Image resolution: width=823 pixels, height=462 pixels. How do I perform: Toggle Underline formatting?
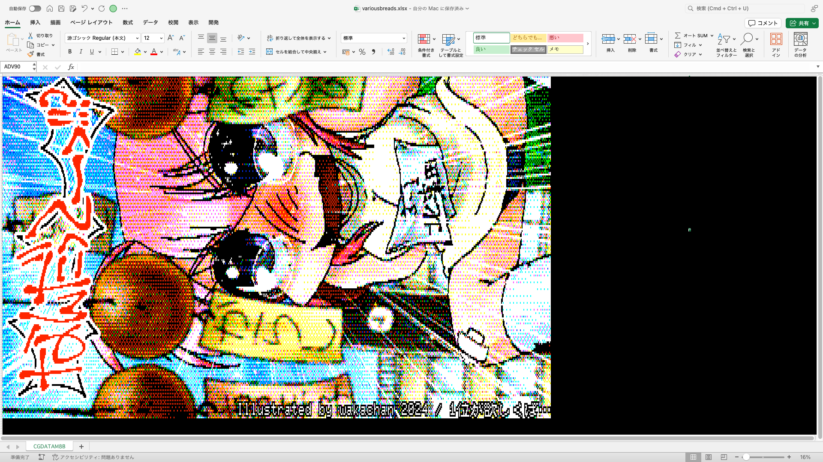point(92,52)
